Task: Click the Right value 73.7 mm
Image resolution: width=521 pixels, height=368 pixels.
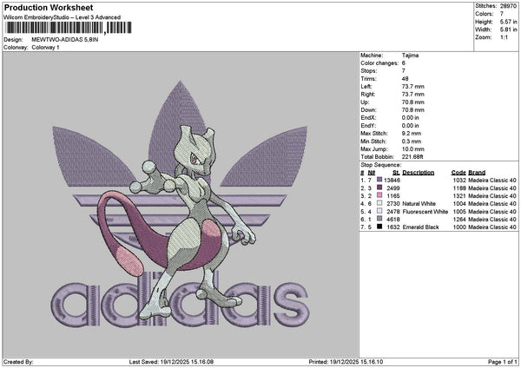Action: (413, 95)
